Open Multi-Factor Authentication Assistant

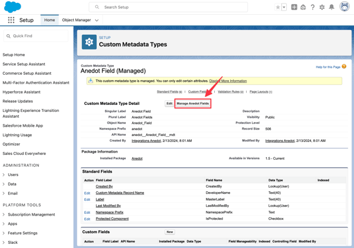pos(36,82)
